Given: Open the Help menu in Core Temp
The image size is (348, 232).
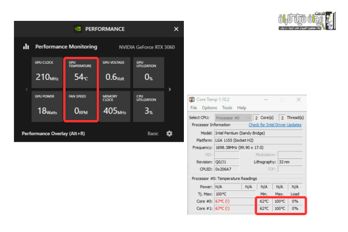Looking at the screenshot, I should [x=242, y=108].
